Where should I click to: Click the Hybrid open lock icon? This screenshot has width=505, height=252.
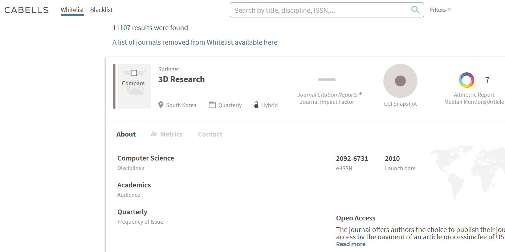pos(256,105)
